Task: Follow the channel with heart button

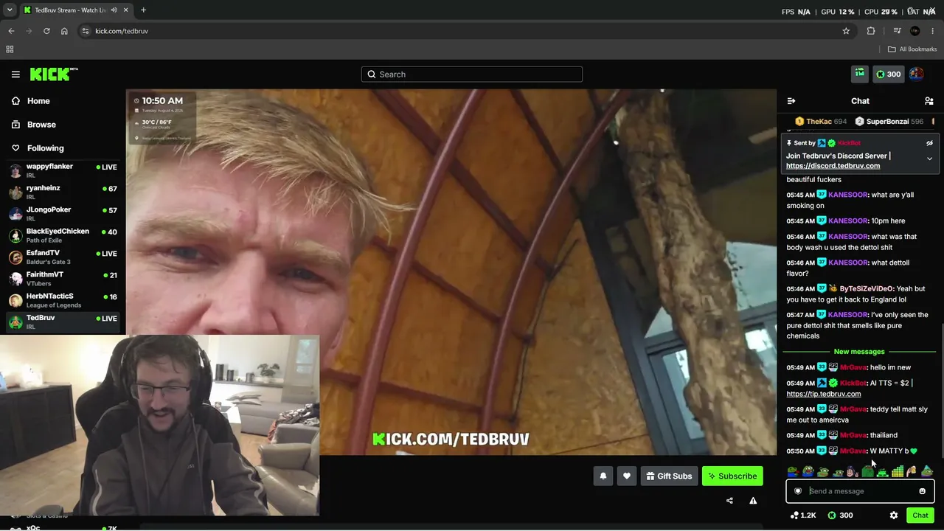Action: (627, 476)
